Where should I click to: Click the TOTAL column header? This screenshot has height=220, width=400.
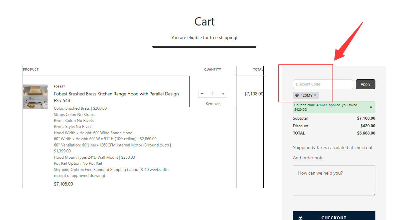[258, 70]
